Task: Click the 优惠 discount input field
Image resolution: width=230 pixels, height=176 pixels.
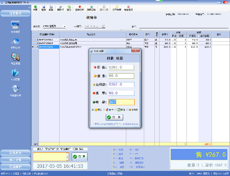Action: point(121,76)
